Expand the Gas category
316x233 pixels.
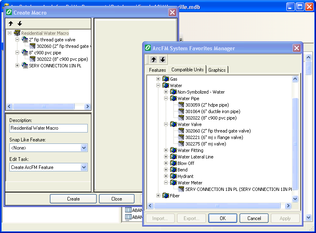click(158, 79)
